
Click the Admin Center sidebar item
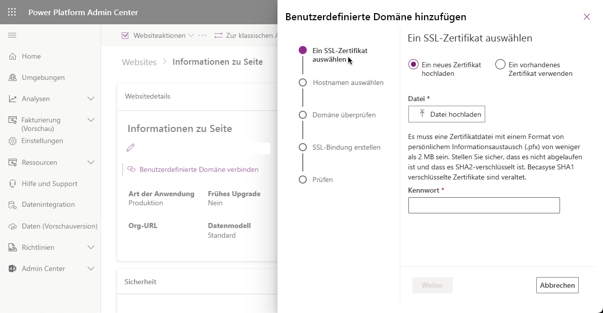(x=43, y=269)
